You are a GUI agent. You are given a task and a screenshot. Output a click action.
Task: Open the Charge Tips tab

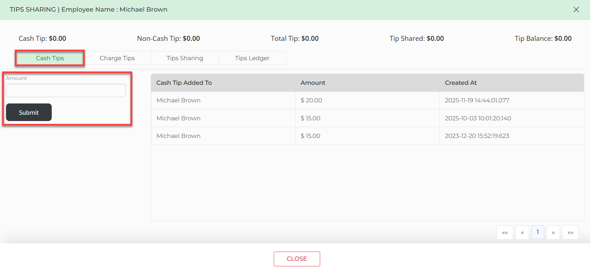(x=117, y=58)
